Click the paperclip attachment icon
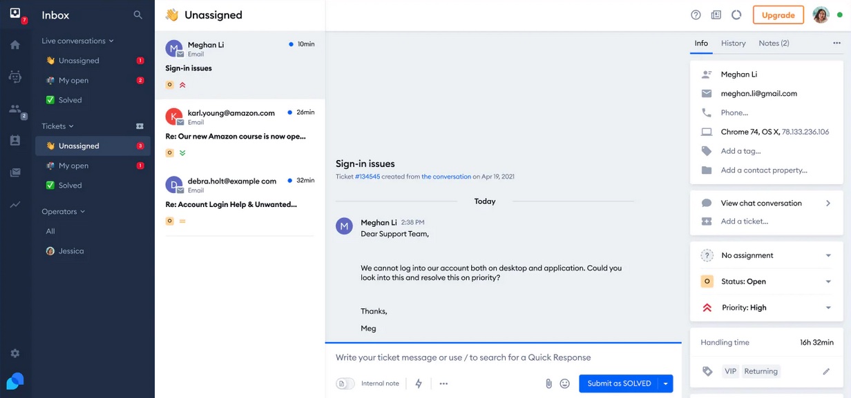 (549, 383)
